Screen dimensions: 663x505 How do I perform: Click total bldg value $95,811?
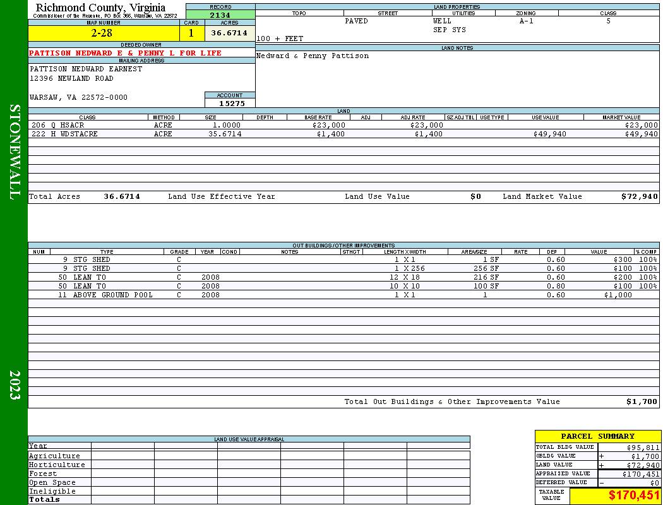click(643, 448)
